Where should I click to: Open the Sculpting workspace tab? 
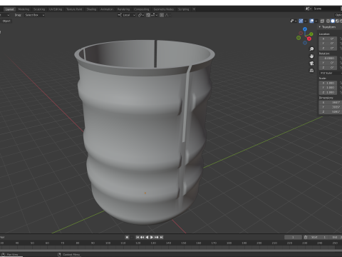[x=39, y=9]
